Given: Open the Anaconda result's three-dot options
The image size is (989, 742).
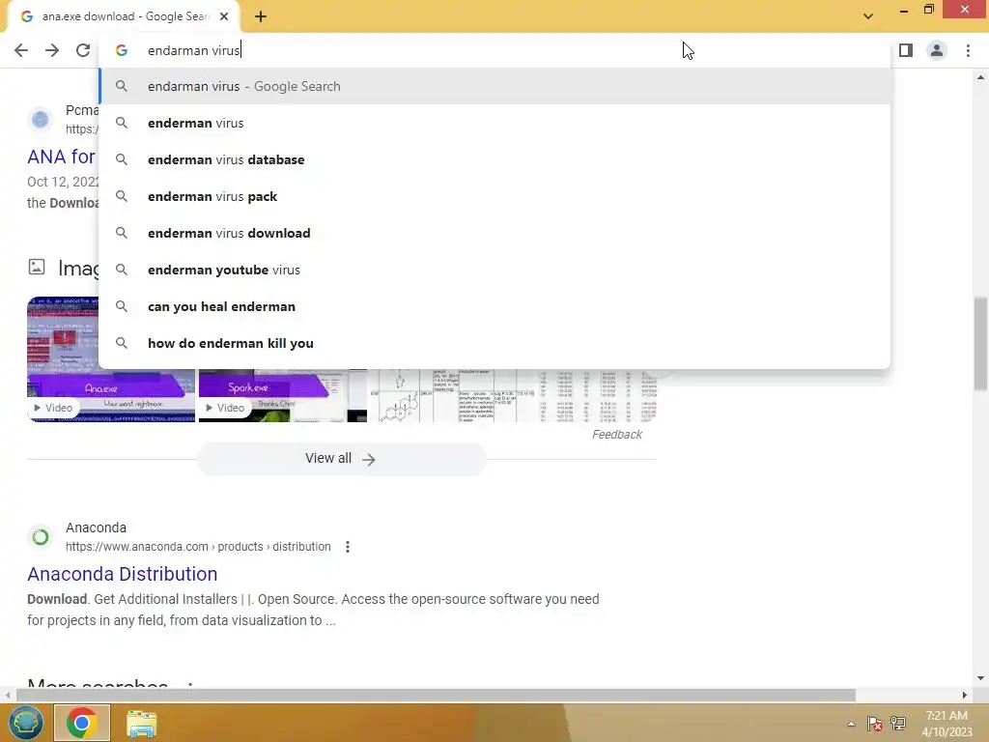Looking at the screenshot, I should (348, 547).
